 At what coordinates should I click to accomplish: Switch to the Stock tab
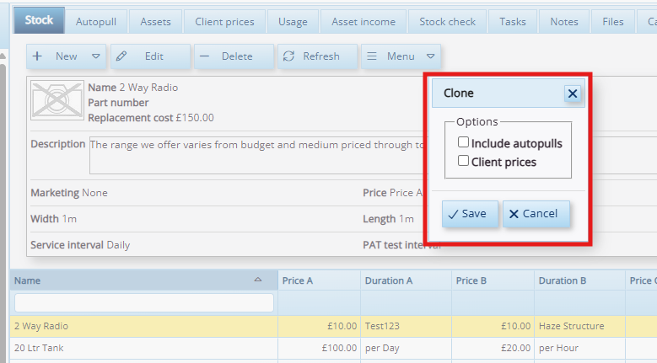point(39,20)
